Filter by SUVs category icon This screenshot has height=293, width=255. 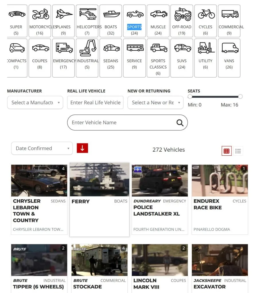tap(183, 48)
